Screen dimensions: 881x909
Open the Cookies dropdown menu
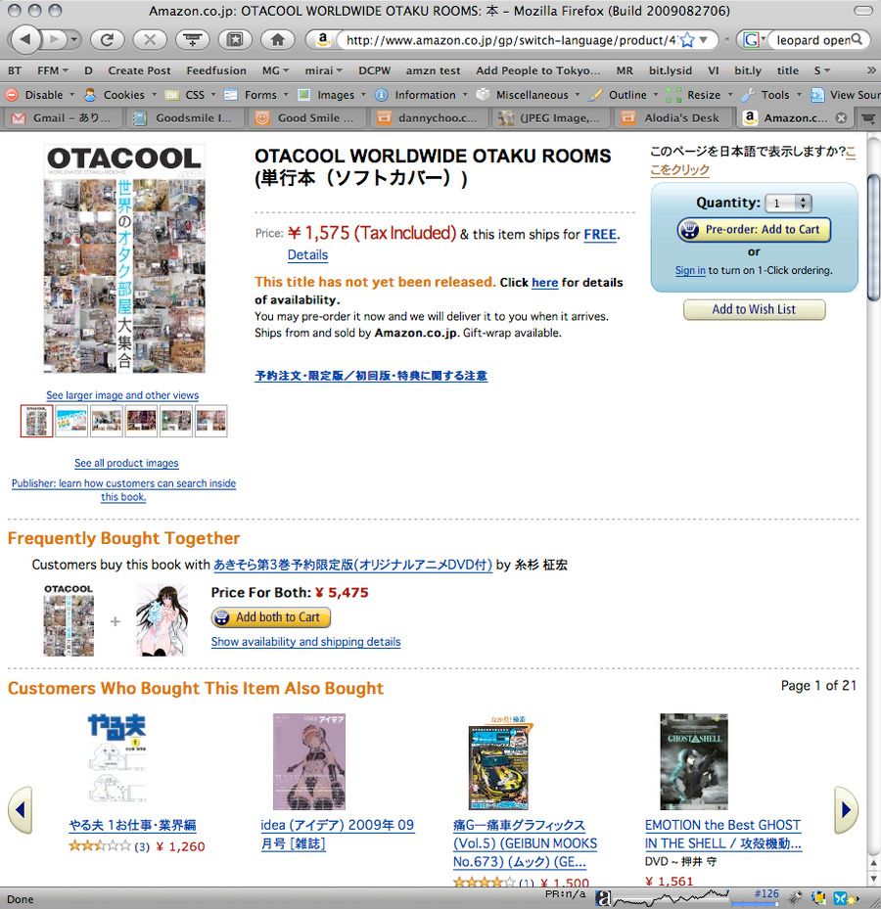(x=120, y=95)
